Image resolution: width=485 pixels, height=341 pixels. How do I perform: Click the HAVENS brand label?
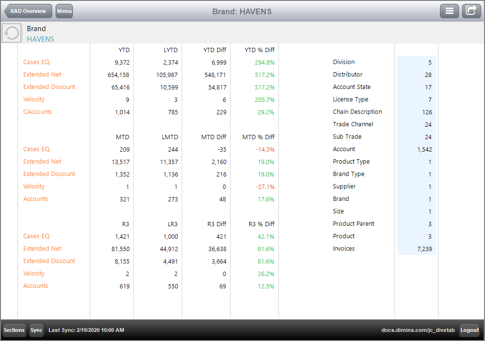[40, 39]
